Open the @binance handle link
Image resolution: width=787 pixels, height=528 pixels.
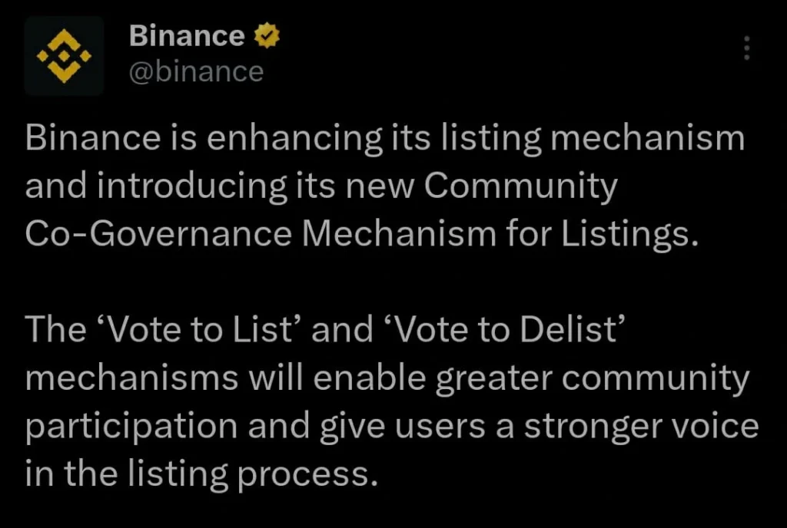tap(197, 71)
